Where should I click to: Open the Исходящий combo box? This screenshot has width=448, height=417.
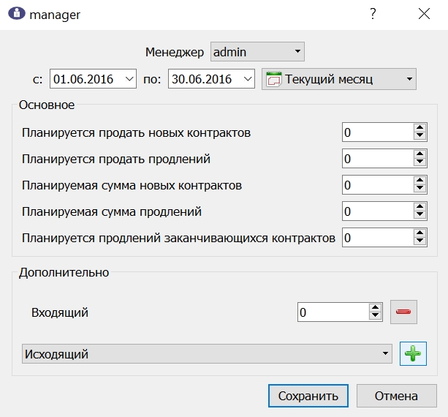(207, 354)
